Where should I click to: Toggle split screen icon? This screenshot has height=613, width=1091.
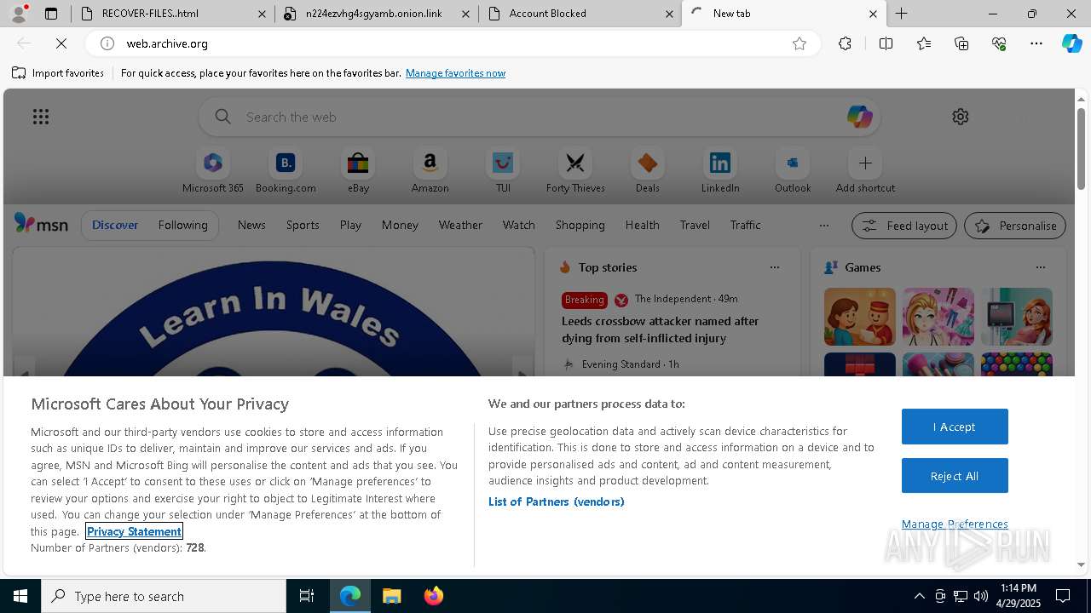(x=886, y=43)
